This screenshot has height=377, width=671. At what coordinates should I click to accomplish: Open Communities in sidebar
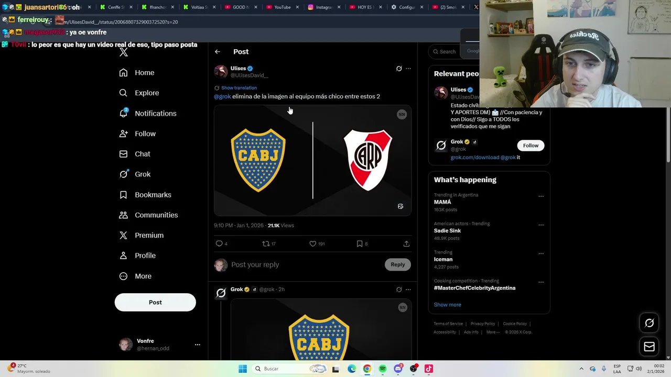click(x=148, y=215)
